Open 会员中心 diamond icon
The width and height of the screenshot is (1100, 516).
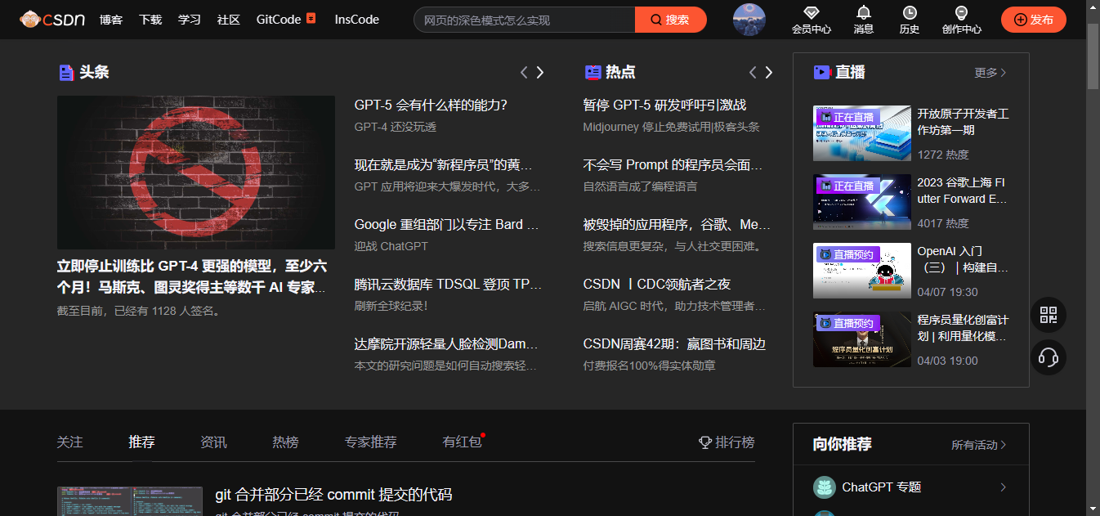(x=811, y=12)
